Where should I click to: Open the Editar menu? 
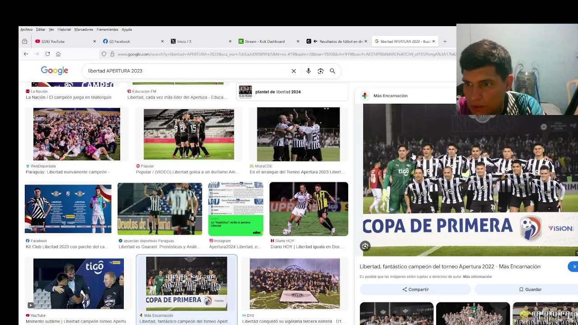[41, 29]
